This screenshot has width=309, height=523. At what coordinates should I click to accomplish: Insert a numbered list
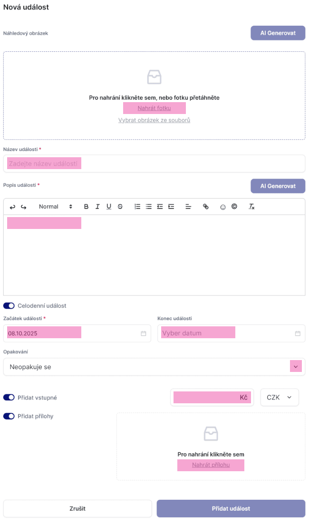[x=137, y=207]
